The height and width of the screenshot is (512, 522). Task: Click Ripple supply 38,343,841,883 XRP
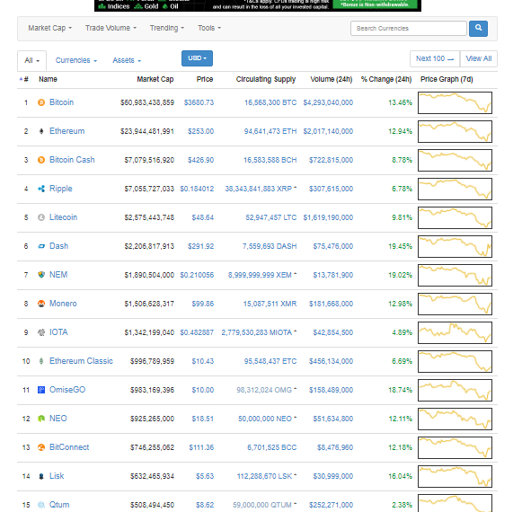tap(259, 189)
